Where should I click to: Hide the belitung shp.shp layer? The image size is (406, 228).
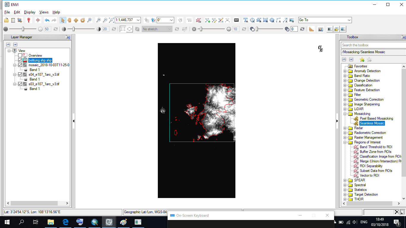(x=20, y=60)
